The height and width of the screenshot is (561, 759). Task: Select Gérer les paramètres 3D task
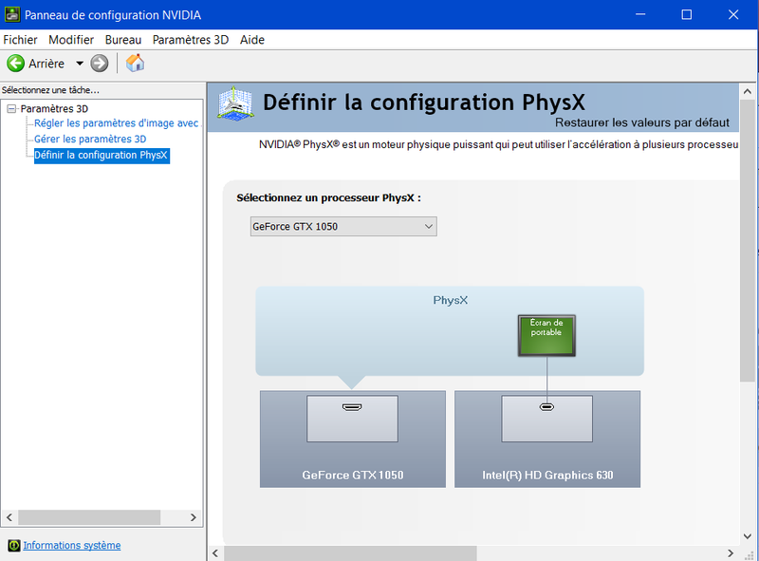(x=90, y=139)
